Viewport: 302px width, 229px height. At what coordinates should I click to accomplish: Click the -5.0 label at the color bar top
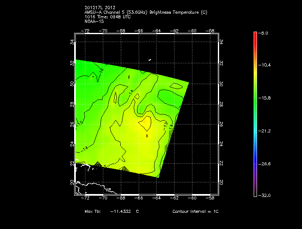(265, 33)
